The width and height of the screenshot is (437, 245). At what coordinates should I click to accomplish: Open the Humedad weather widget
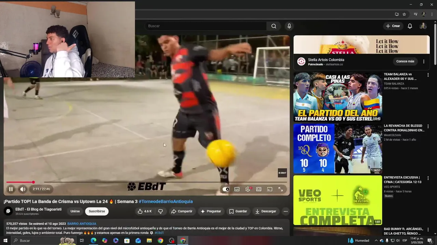358,241
